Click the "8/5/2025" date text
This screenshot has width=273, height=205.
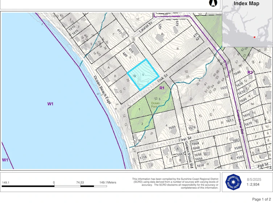tap(254, 180)
